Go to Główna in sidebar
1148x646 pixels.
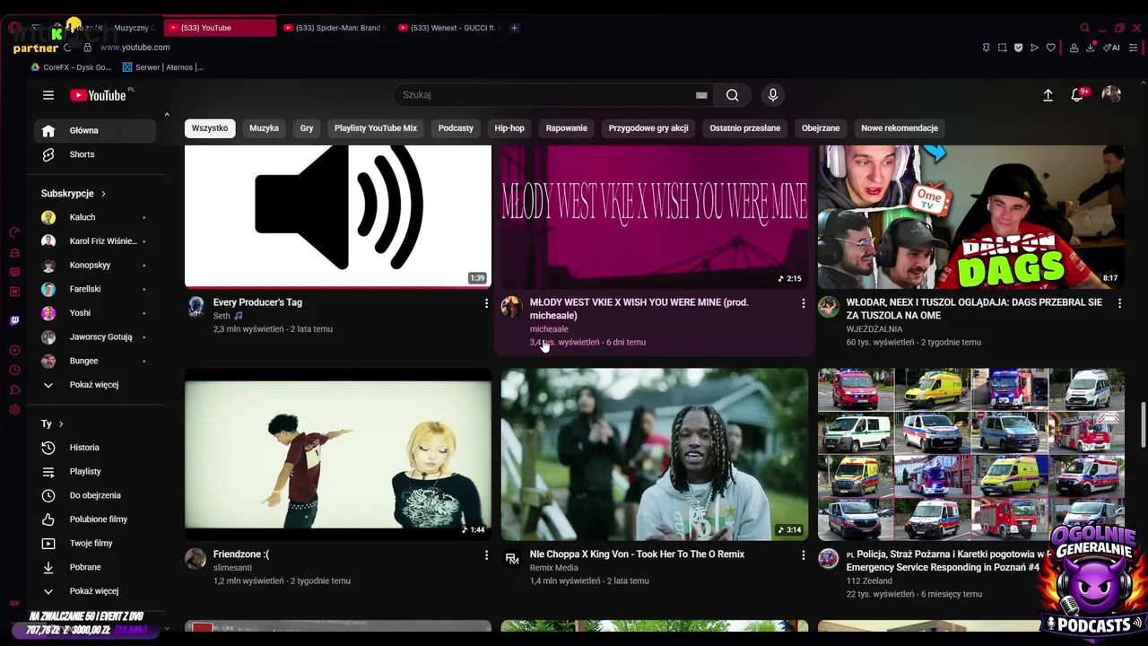[95, 131]
